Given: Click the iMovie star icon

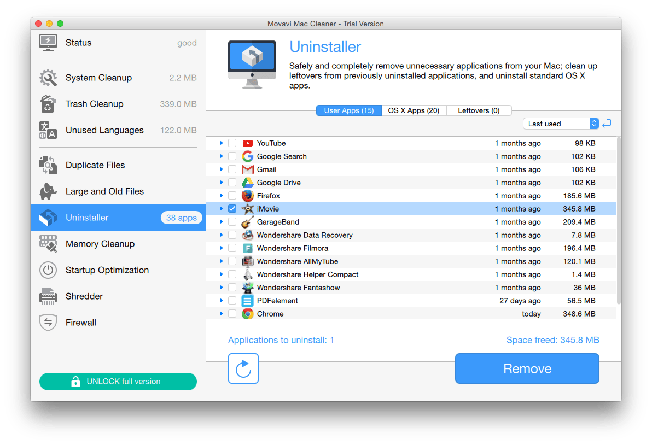Looking at the screenshot, I should [247, 209].
